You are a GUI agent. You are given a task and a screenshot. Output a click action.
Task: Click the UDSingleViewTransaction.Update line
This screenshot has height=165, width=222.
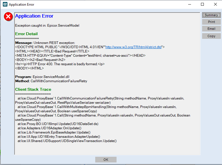coord(67,141)
